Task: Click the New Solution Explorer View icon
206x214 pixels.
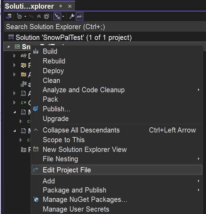Action: (36, 149)
